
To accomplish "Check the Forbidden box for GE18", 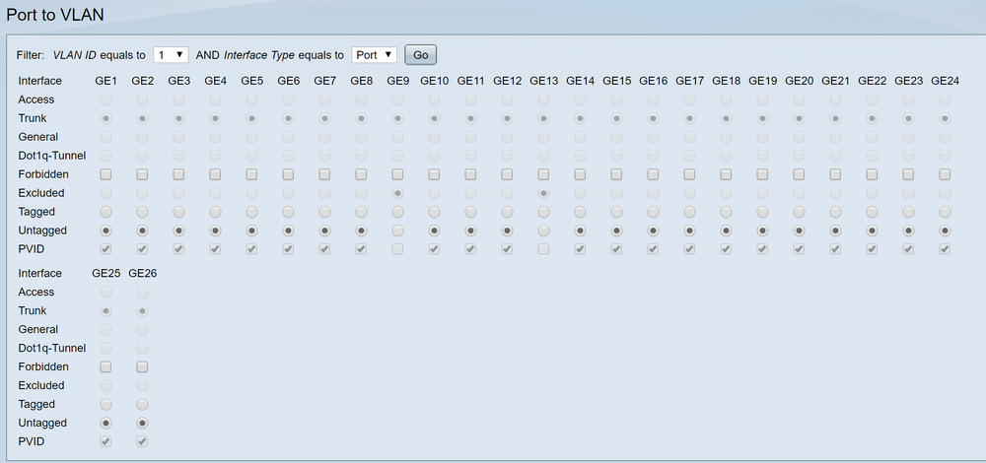I will click(x=726, y=174).
